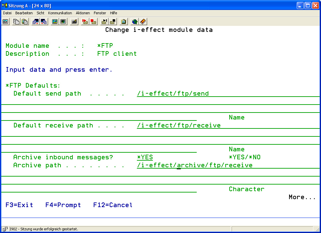Viewport: 321px width, 233px height.
Task: Open a new session window icon
Action: (x=5, y=22)
